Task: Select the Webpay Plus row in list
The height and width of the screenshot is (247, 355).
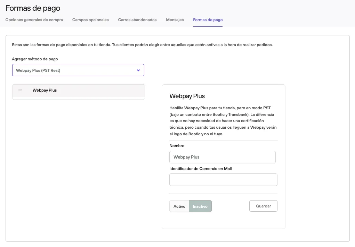Action: [78, 91]
